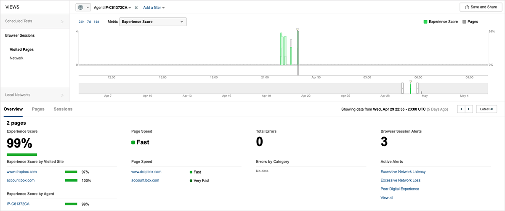The image size is (505, 211).
Task: Select the 24h time range
Action: click(x=81, y=22)
